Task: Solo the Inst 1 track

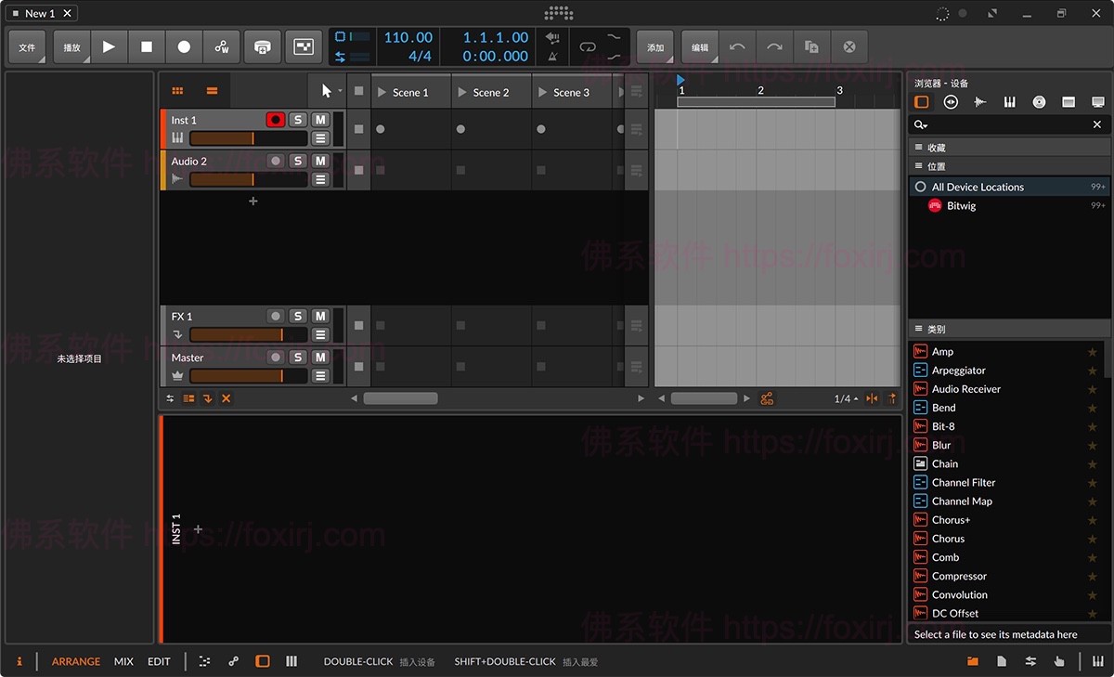Action: (297, 119)
